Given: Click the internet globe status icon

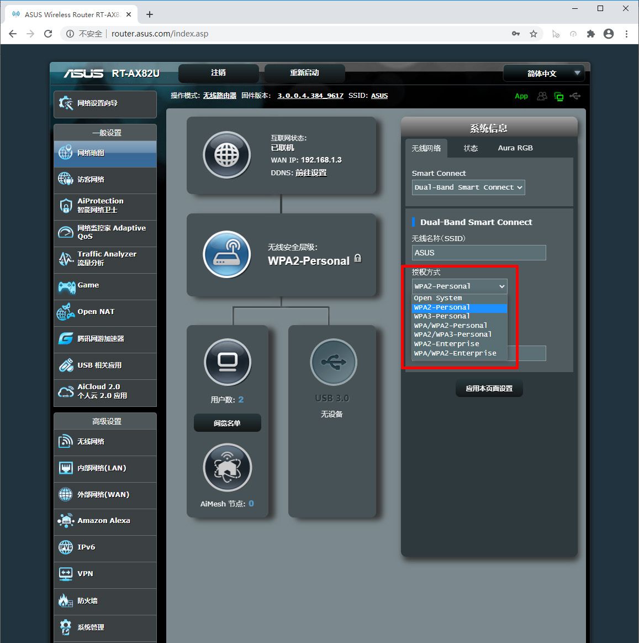Looking at the screenshot, I should 226,155.
